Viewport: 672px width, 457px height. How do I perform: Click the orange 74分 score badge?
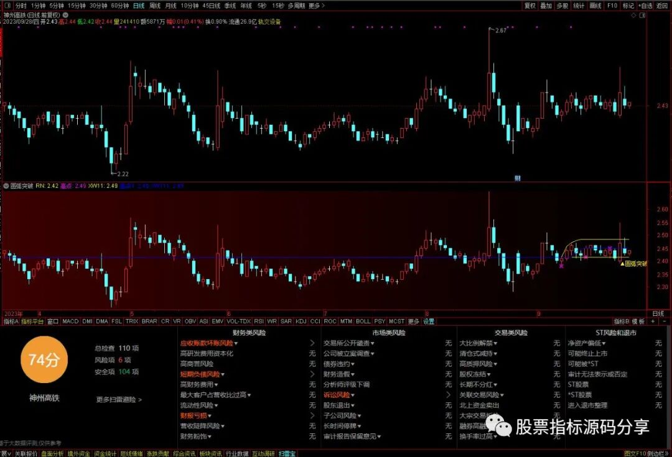pyautogui.click(x=44, y=360)
